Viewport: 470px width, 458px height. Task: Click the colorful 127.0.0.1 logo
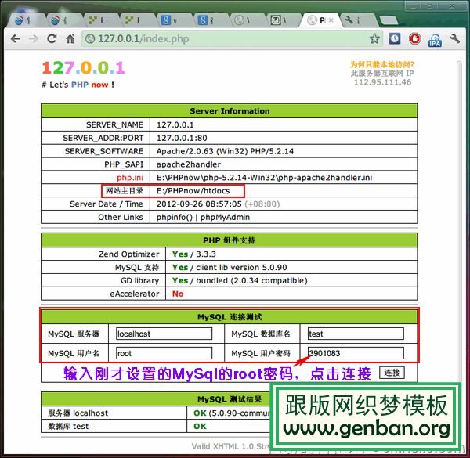click(83, 67)
